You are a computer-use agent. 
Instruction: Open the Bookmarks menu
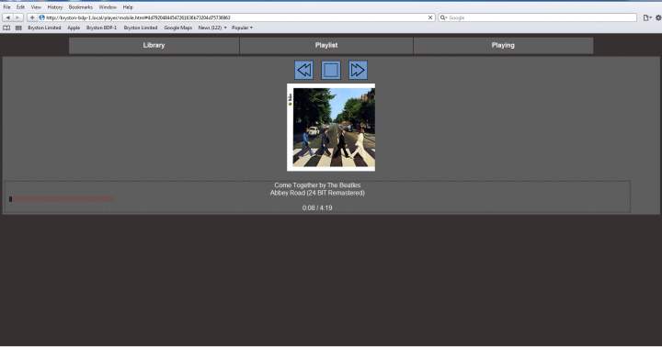pyautogui.click(x=81, y=7)
